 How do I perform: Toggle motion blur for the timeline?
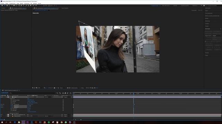[x=68, y=93]
